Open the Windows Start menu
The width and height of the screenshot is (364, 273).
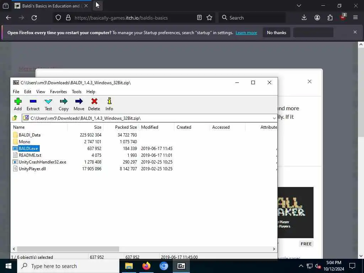[9, 266]
